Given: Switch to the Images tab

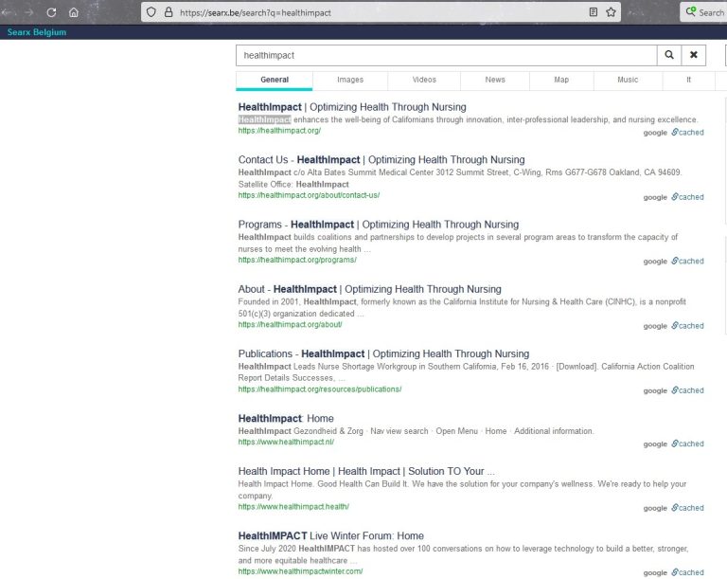Looking at the screenshot, I should (x=349, y=80).
